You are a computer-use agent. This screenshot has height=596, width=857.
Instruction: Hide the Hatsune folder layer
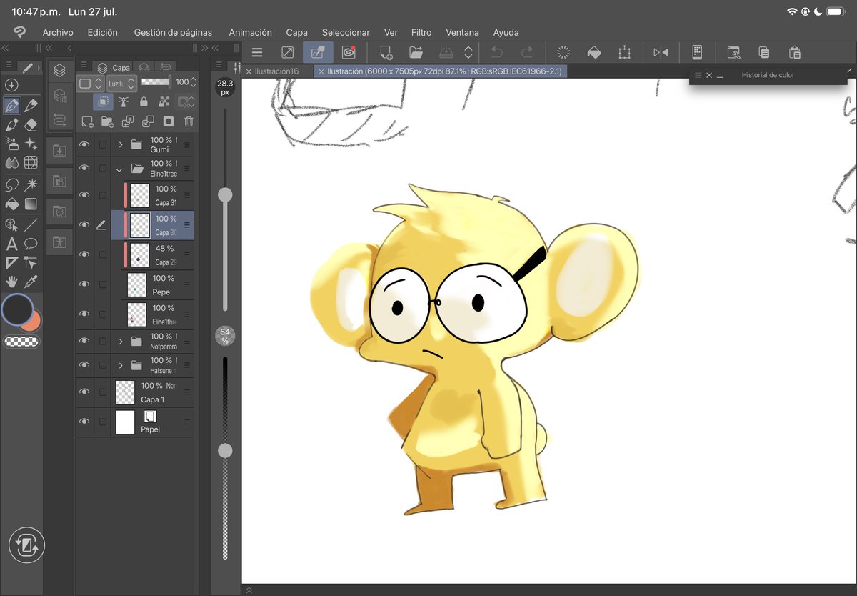point(84,365)
